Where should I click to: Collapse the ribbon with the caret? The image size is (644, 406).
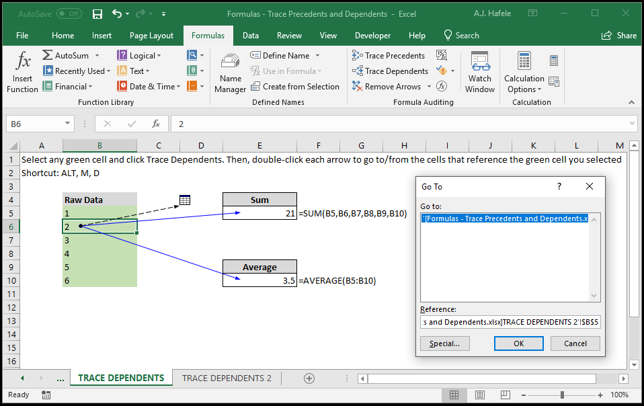point(632,102)
